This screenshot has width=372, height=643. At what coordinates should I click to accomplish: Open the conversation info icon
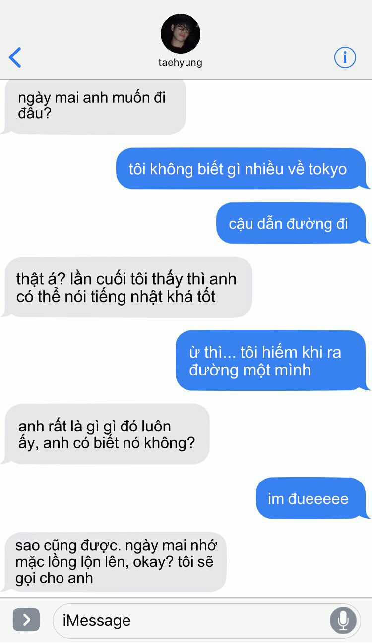click(345, 57)
